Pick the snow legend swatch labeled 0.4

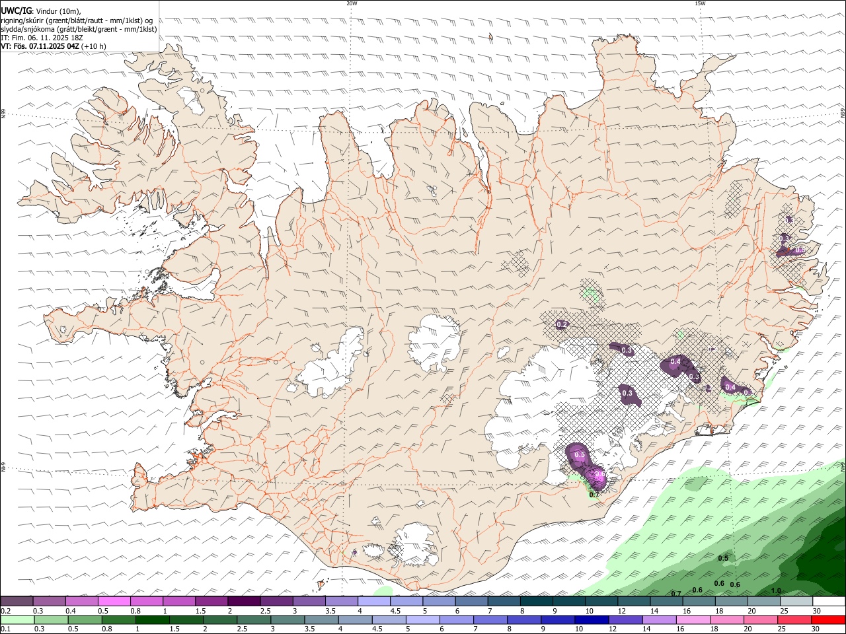(81, 601)
